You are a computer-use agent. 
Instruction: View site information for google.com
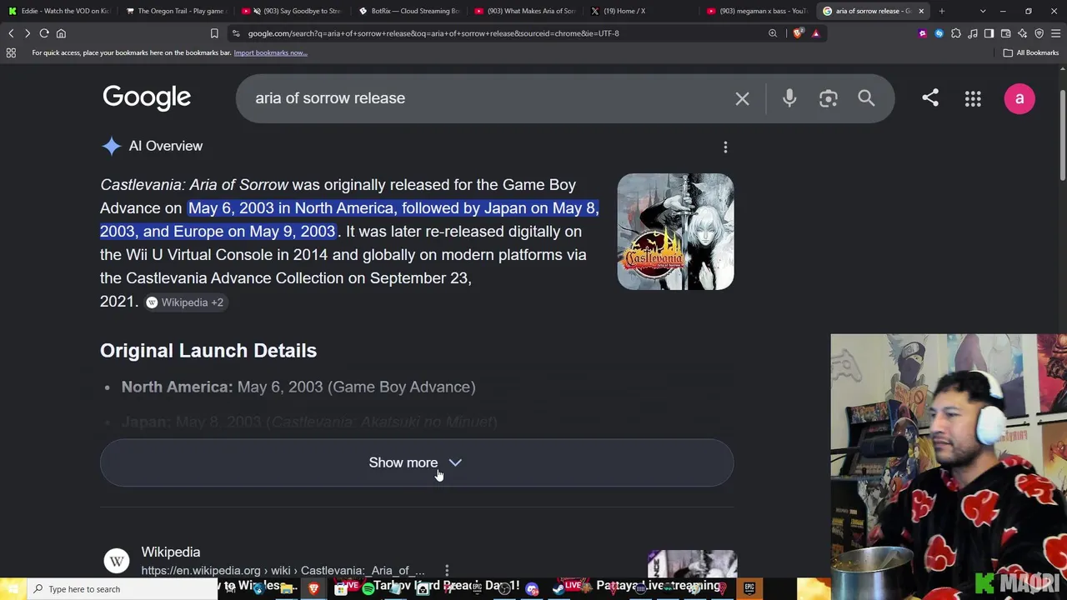point(236,33)
